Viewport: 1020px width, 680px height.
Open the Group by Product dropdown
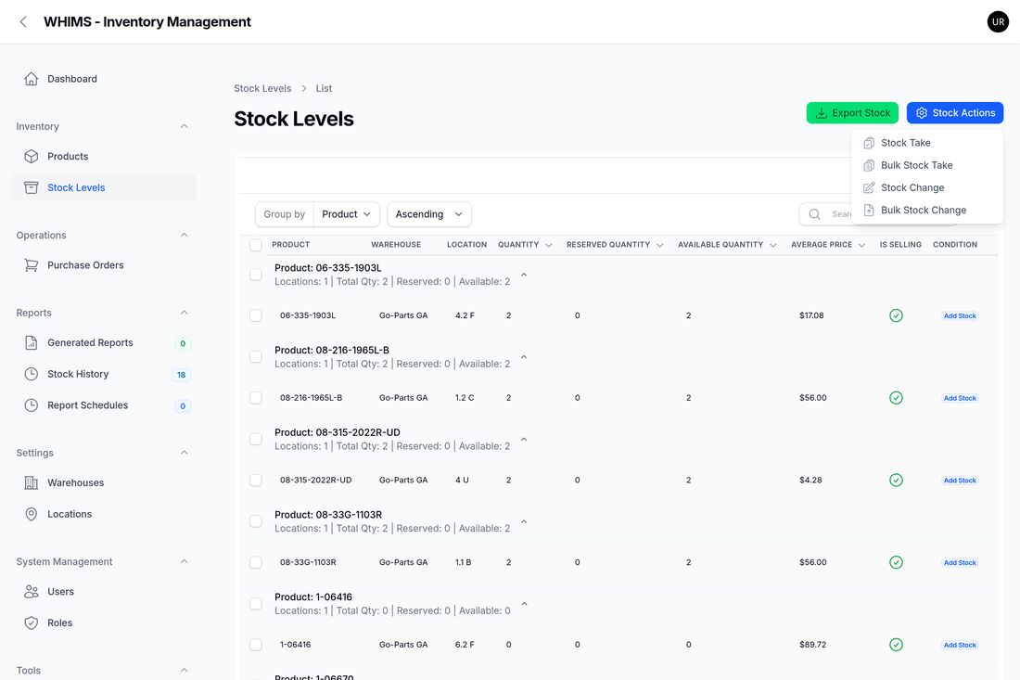[346, 214]
